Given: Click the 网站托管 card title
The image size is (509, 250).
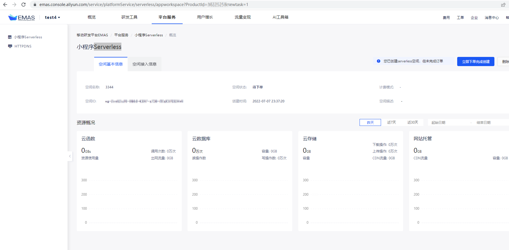Looking at the screenshot, I should click(x=423, y=139).
